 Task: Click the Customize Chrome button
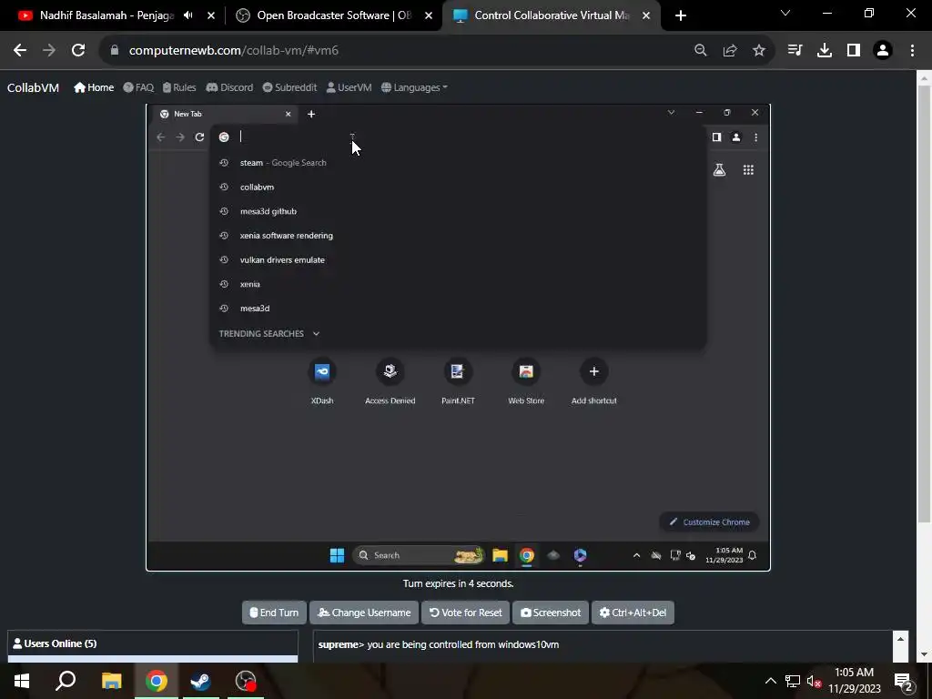click(709, 522)
